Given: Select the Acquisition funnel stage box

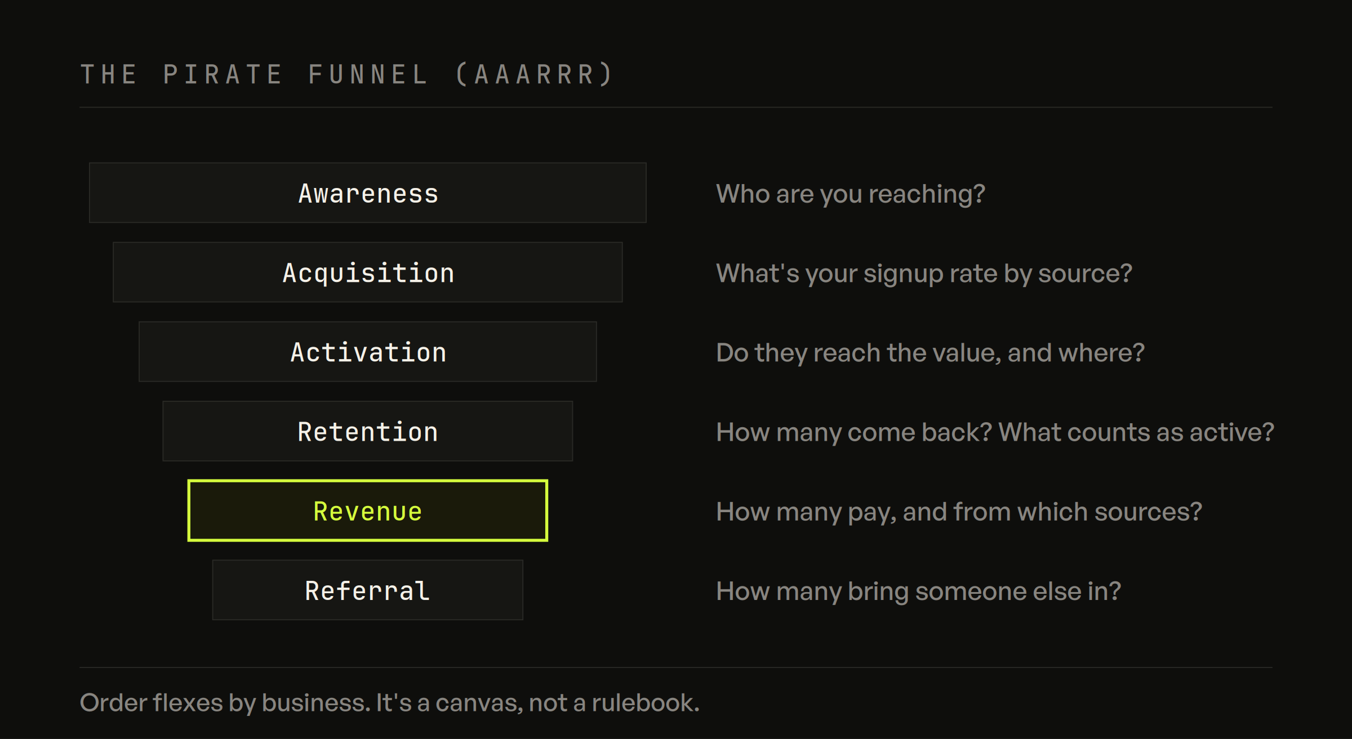Looking at the screenshot, I should coord(368,272).
